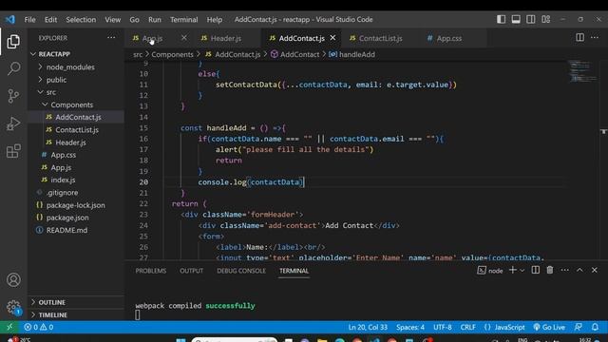The height and width of the screenshot is (342, 608).
Task: Open the Run and Debug view
Action: 13,123
